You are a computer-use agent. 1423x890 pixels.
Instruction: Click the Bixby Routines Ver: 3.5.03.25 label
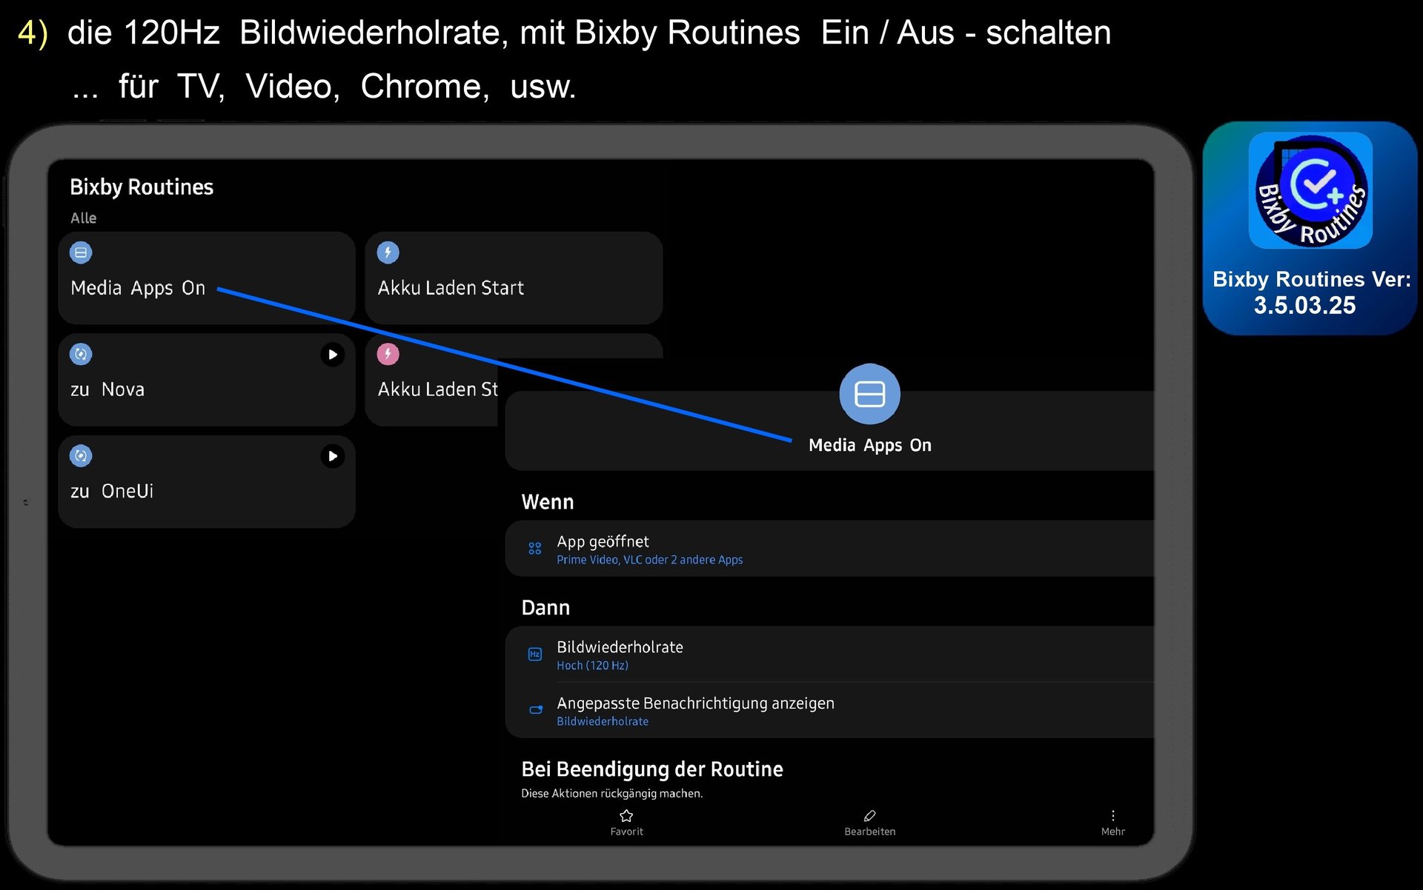1311,292
